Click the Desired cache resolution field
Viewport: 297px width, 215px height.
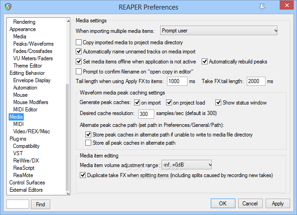[x=146, y=114]
